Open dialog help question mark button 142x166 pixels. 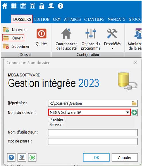click(11, 157)
